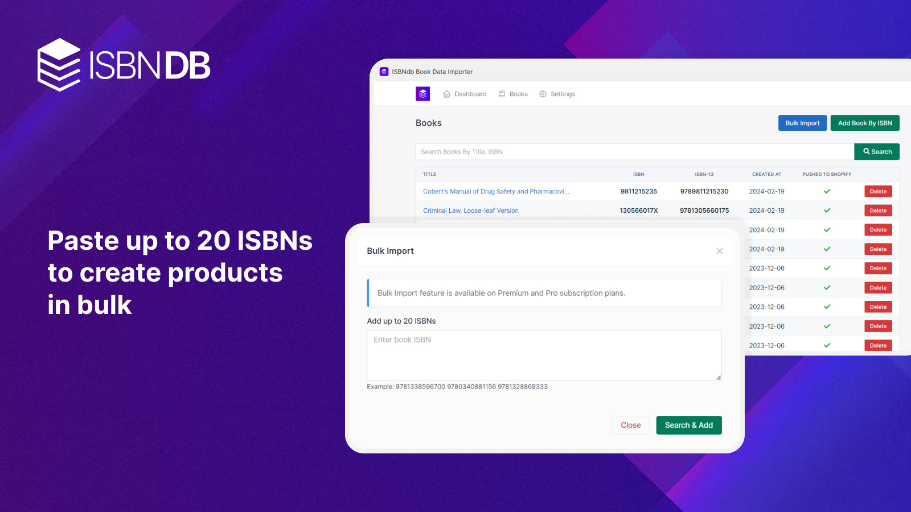Open the Criminal Law, Loose-leaf Version book link
The height and width of the screenshot is (512, 911).
[470, 210]
